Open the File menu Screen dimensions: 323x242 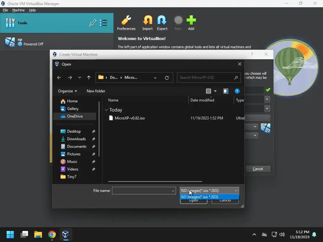point(5,10)
